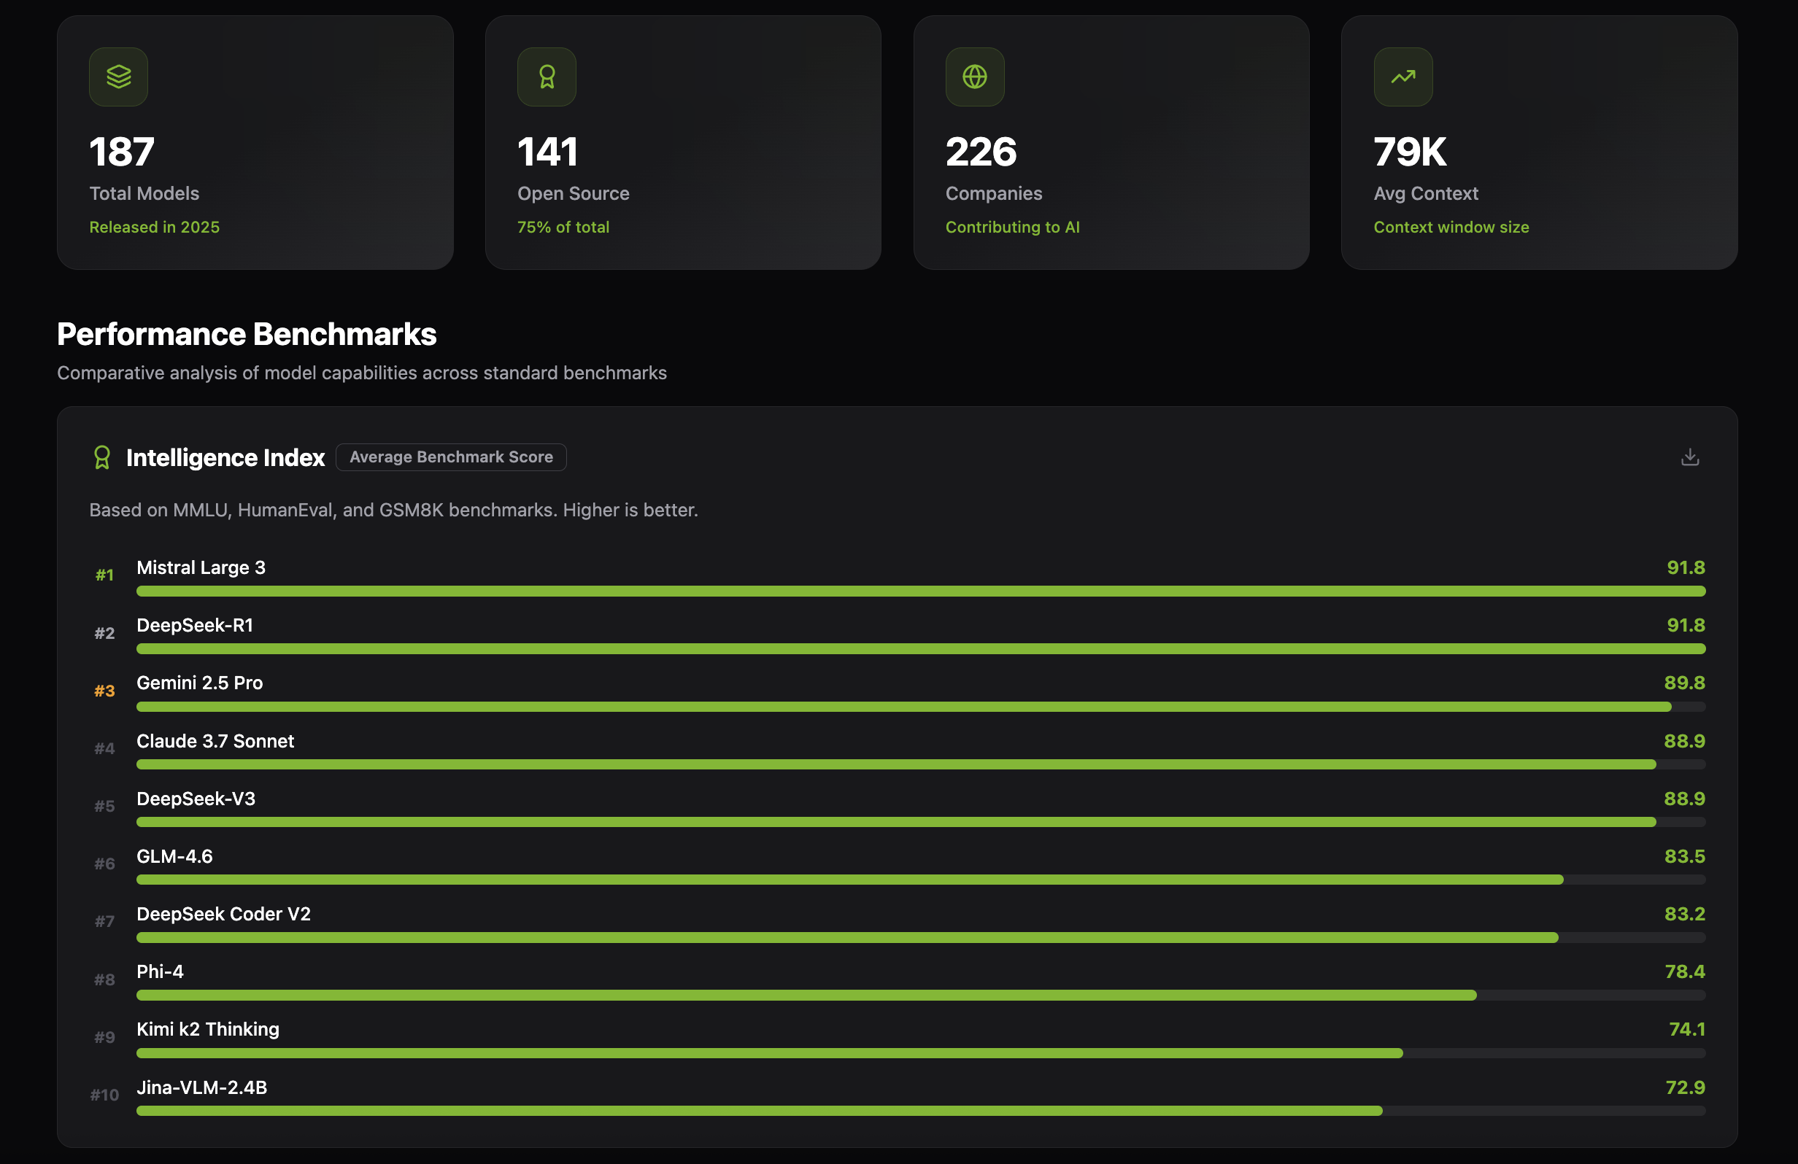Click the Average Benchmark Score badge
This screenshot has width=1798, height=1164.
(x=451, y=457)
